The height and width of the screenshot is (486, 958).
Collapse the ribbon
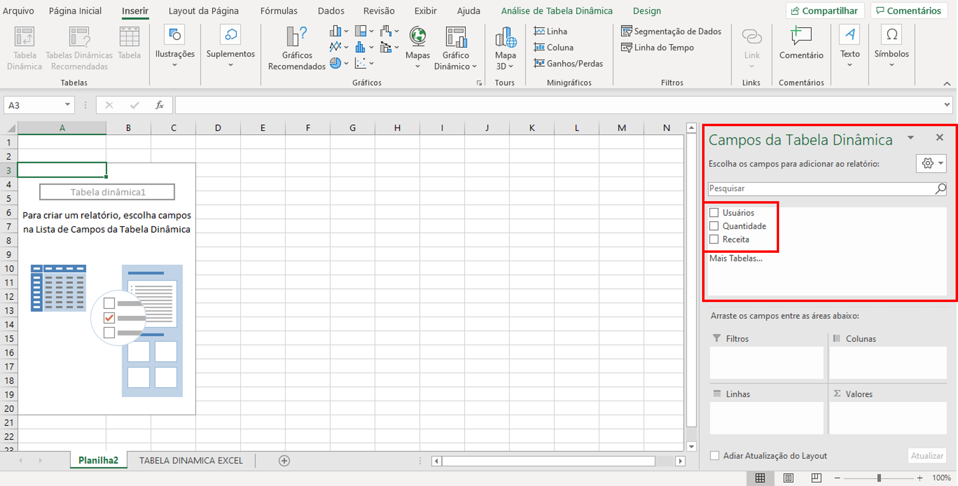(x=947, y=83)
